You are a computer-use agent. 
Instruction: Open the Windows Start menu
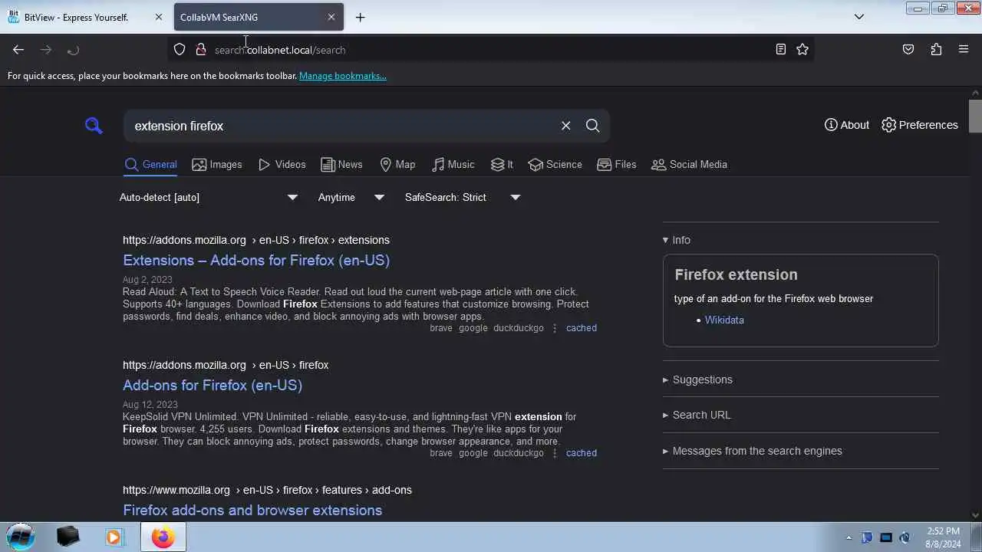(21, 537)
